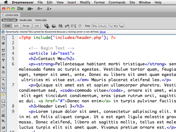Open the Apple menu
This screenshot has width=176, height=132.
6,2
